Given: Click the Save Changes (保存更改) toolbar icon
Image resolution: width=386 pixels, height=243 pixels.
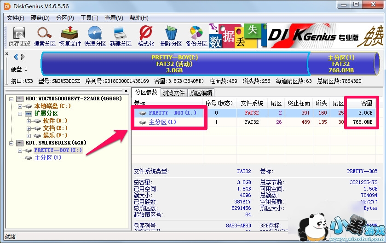Looking at the screenshot, I should click(x=19, y=36).
